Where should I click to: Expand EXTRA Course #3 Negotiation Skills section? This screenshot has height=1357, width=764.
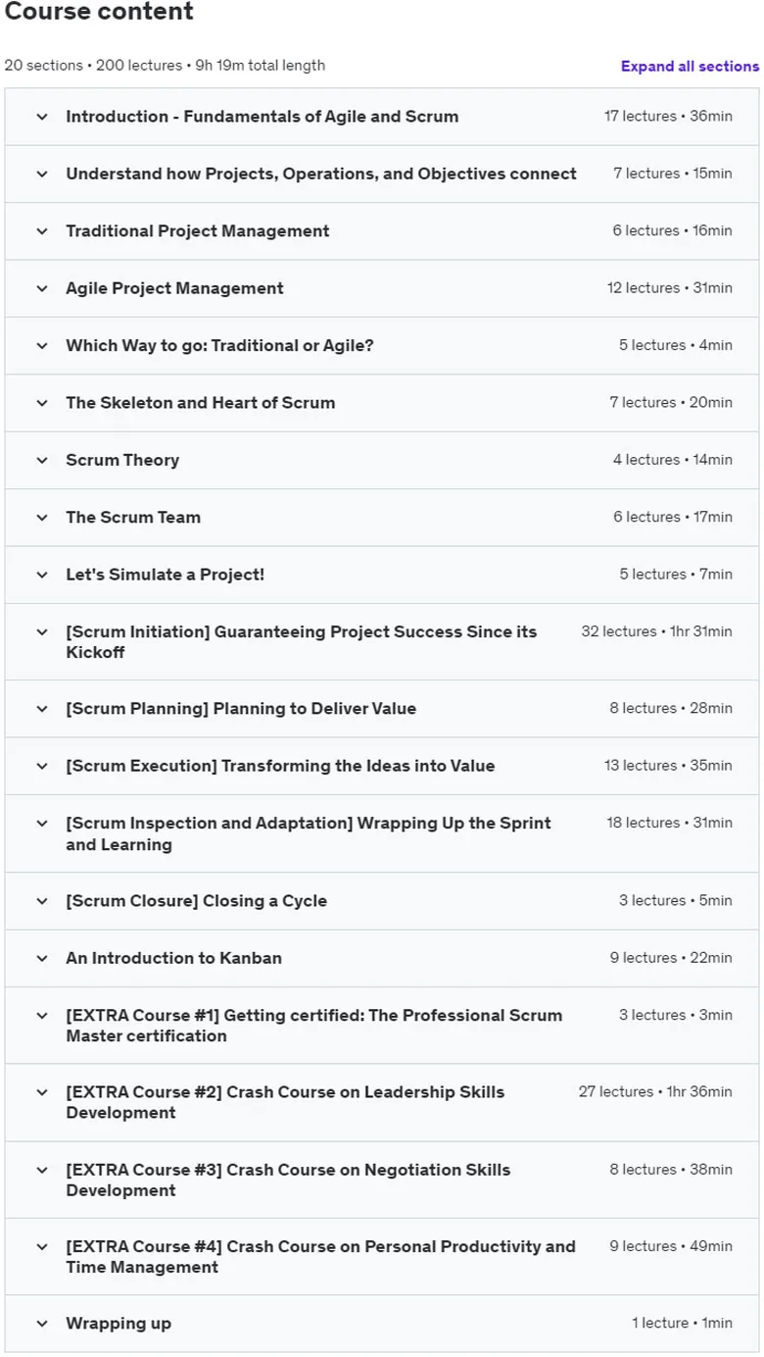tap(382, 1180)
